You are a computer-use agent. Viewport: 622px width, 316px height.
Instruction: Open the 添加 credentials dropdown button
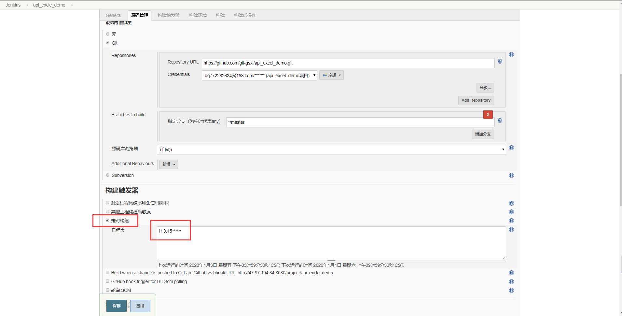[331, 75]
